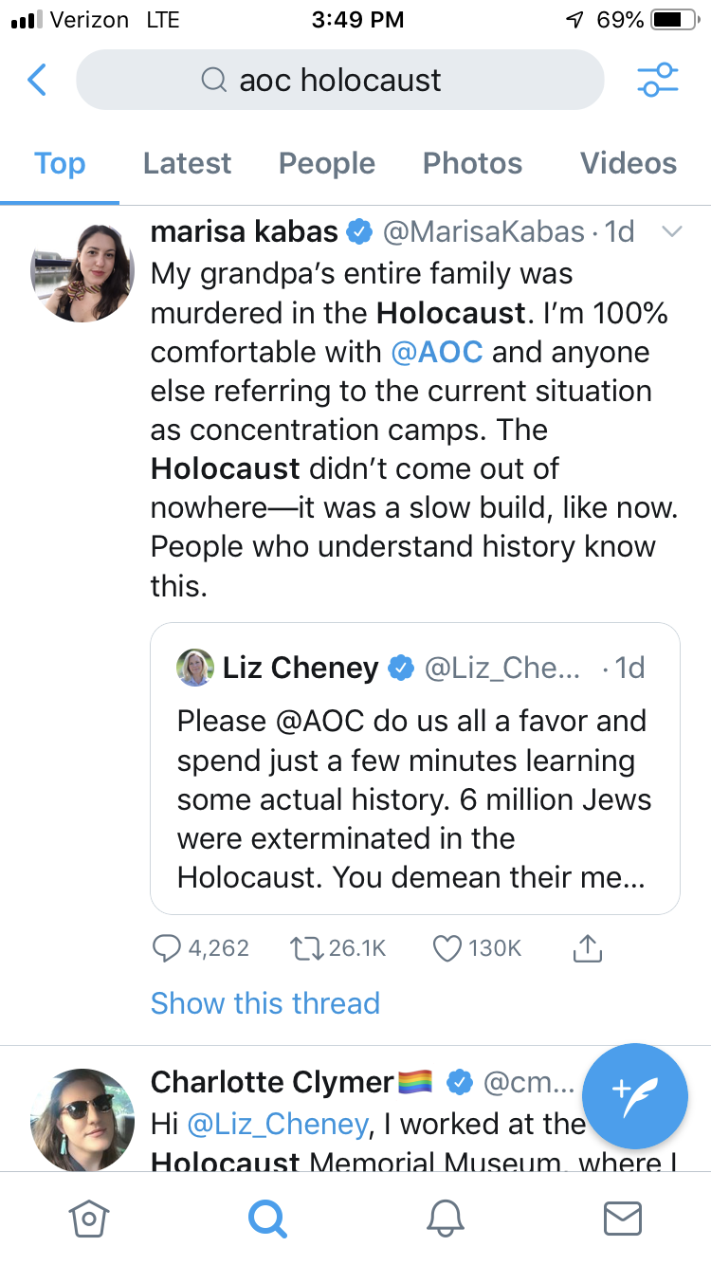This screenshot has width=711, height=1265.
Task: Switch to the Latest tab
Action: point(187,163)
